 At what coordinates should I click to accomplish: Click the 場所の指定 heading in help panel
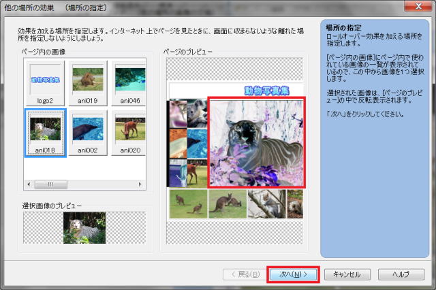(343, 28)
